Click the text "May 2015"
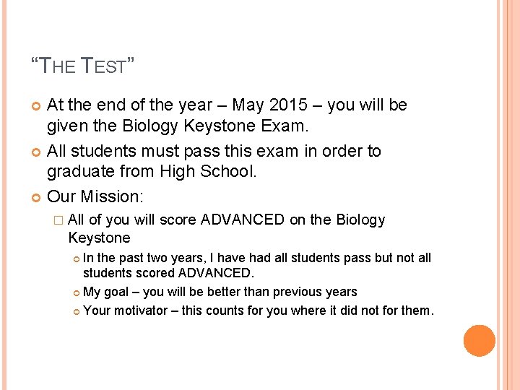The width and height of the screenshot is (520, 390). pos(270,105)
